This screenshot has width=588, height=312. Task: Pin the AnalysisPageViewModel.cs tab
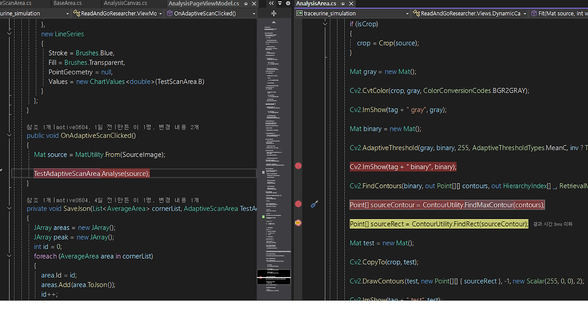point(245,4)
